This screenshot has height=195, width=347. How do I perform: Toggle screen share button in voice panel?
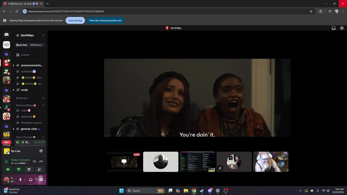18,169
